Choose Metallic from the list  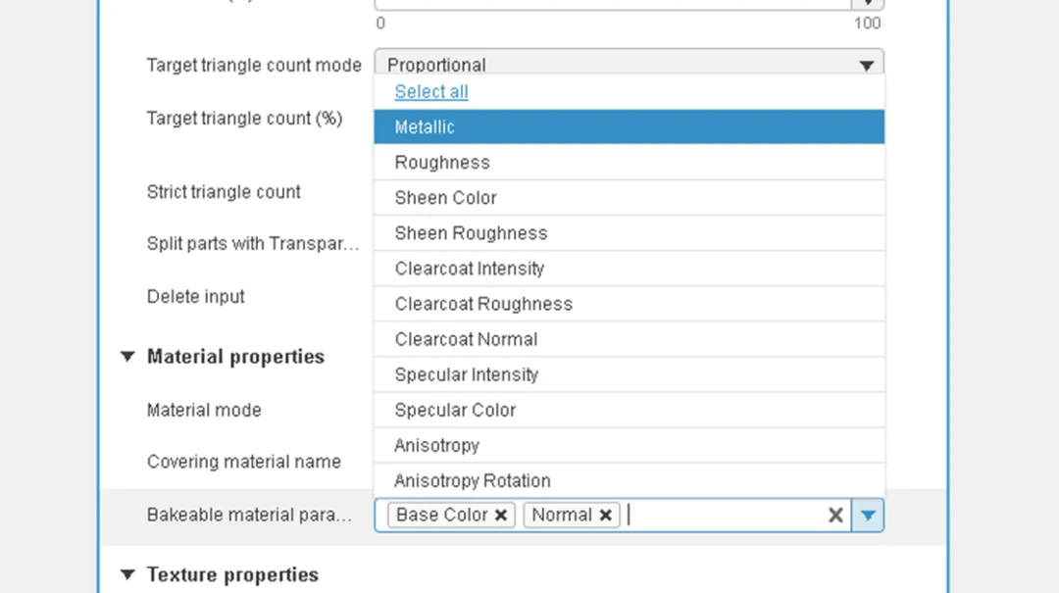coord(425,127)
